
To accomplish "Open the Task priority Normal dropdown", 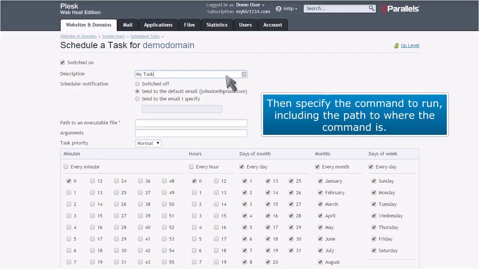I will tap(148, 143).
